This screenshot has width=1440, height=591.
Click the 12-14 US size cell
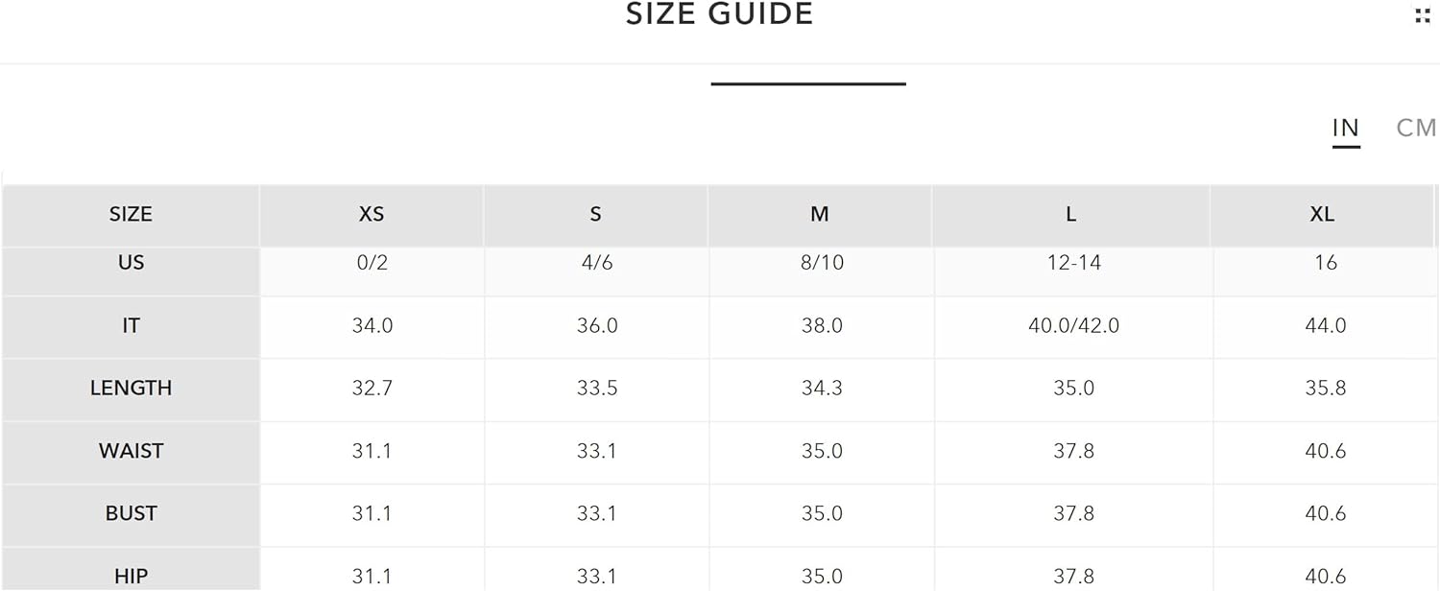[1073, 263]
